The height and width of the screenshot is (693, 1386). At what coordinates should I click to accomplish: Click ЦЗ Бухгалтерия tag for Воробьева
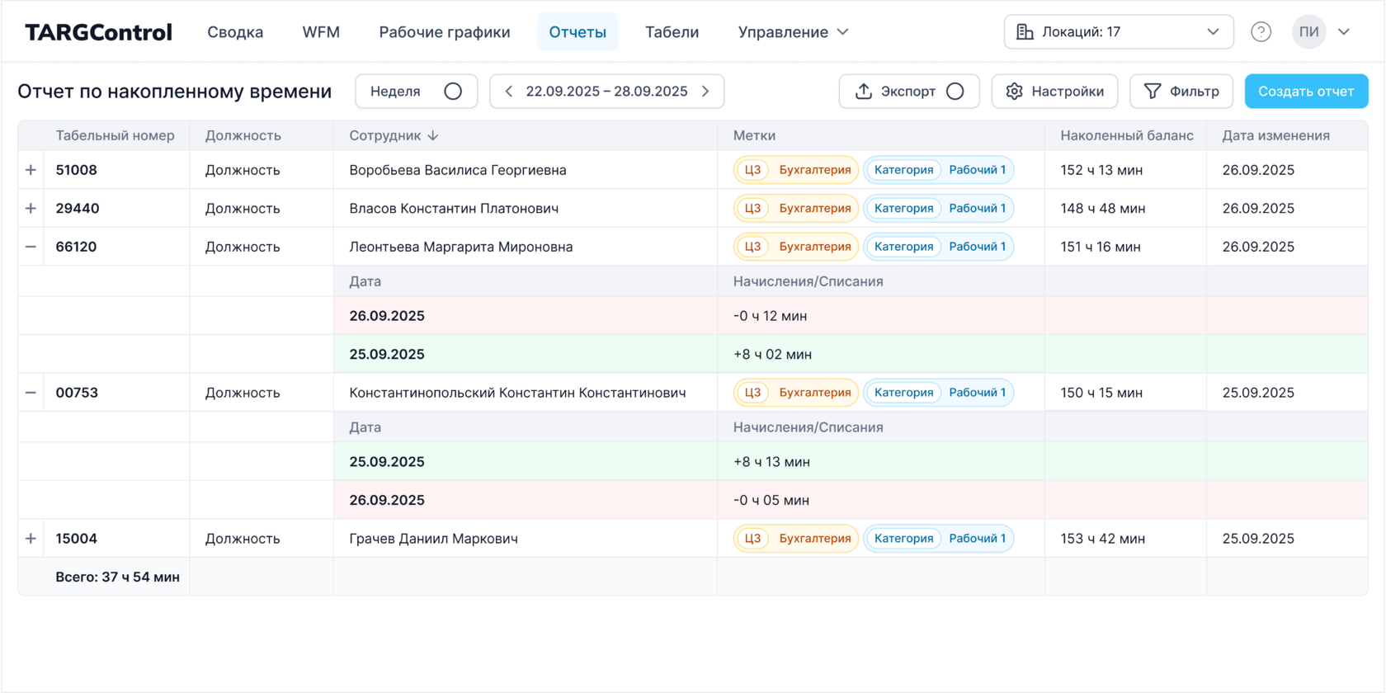(796, 170)
